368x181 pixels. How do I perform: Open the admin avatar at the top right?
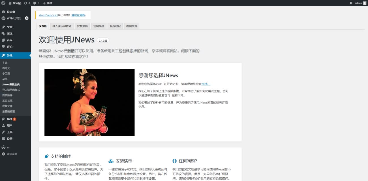[365, 3]
